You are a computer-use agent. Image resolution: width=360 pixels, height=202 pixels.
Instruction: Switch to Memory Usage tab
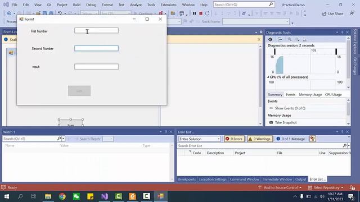310,95
